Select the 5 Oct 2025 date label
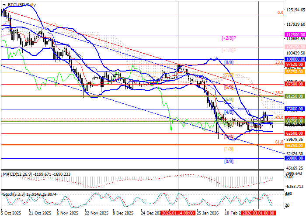Viewport: 306px width, 218px height. [11, 213]
